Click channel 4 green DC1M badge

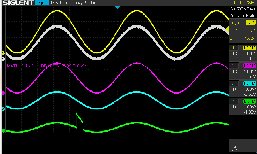pos(249,101)
